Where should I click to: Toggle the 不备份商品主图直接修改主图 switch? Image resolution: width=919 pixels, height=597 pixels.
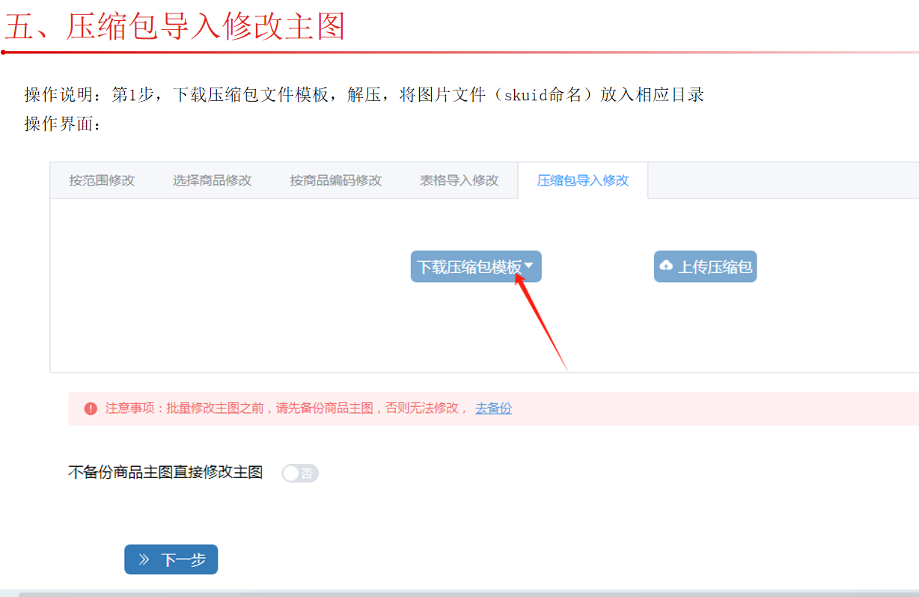[x=300, y=473]
